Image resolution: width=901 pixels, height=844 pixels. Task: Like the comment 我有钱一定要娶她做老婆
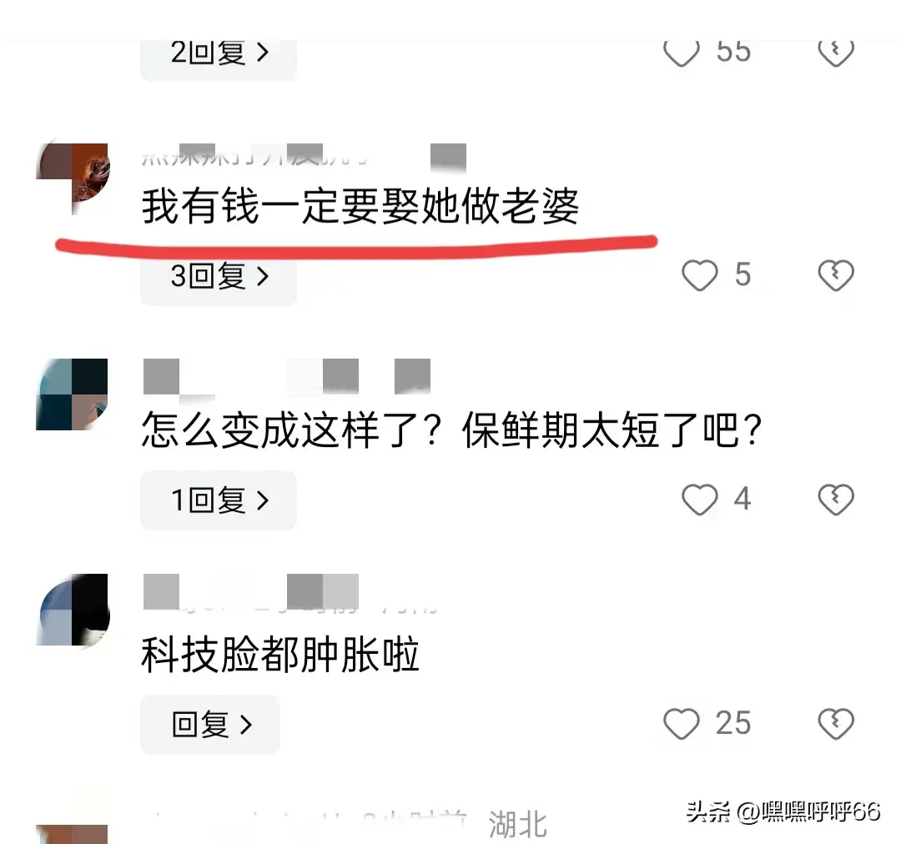pos(700,274)
